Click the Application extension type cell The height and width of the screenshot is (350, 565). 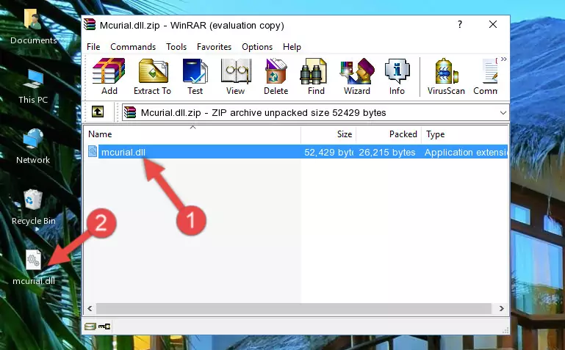(x=466, y=152)
